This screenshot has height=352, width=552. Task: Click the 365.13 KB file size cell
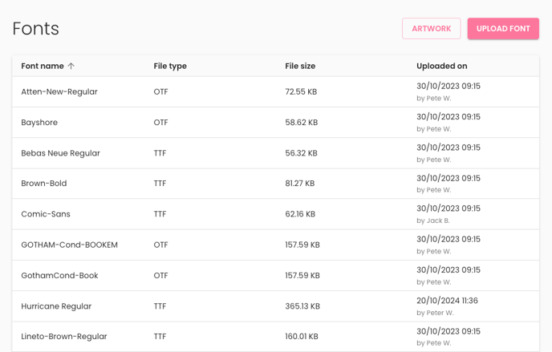[302, 306]
